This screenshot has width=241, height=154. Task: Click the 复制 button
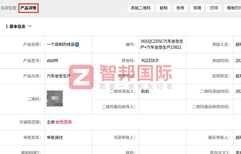click(163, 8)
